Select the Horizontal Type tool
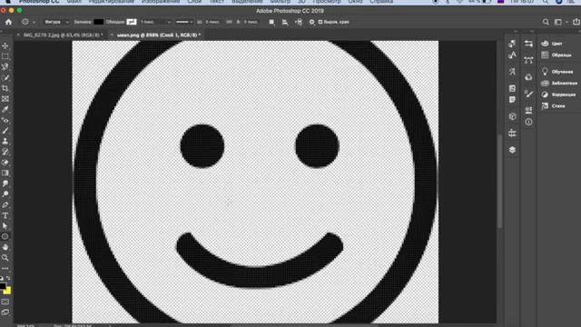581x327 pixels. [5, 215]
